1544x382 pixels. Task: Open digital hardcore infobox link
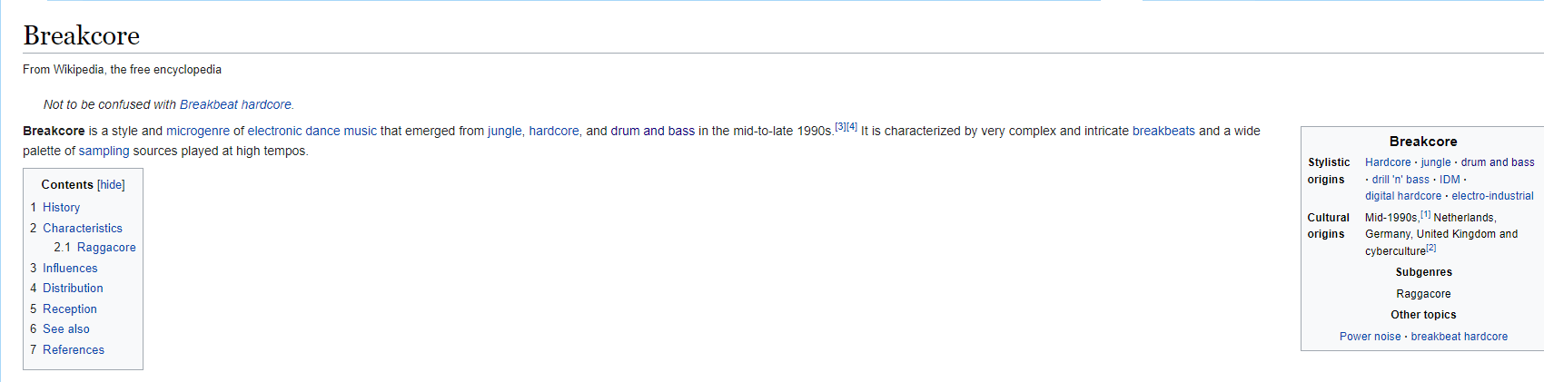(1402, 196)
